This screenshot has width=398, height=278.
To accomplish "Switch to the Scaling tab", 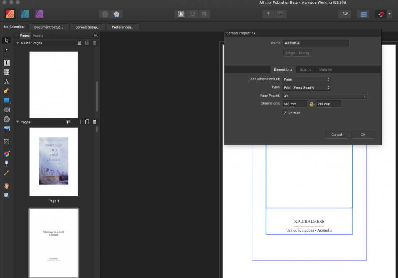I will click(306, 69).
